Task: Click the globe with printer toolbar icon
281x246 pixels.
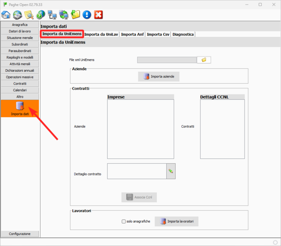Action: point(17,15)
